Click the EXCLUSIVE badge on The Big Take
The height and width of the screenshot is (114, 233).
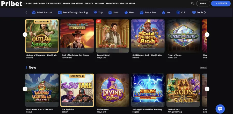(x=77, y=76)
